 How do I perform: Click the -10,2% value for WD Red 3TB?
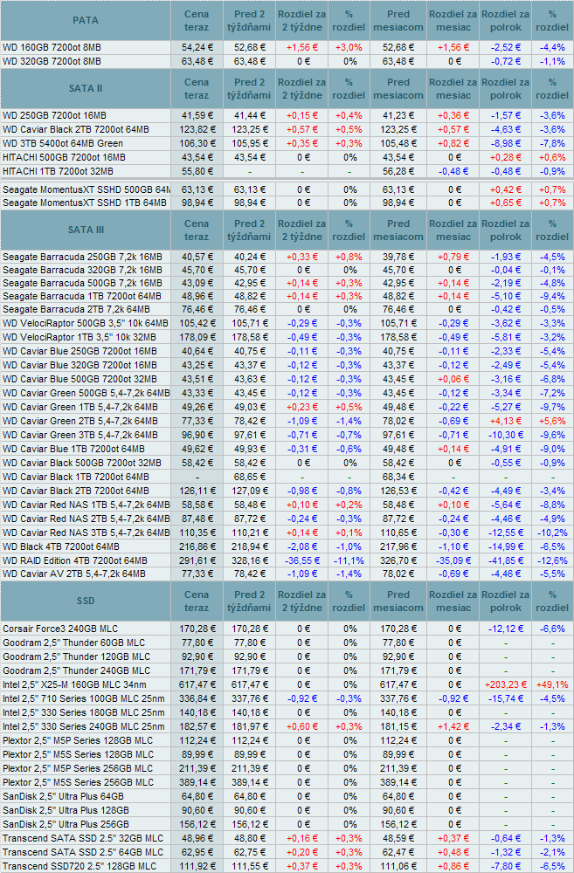(552, 533)
